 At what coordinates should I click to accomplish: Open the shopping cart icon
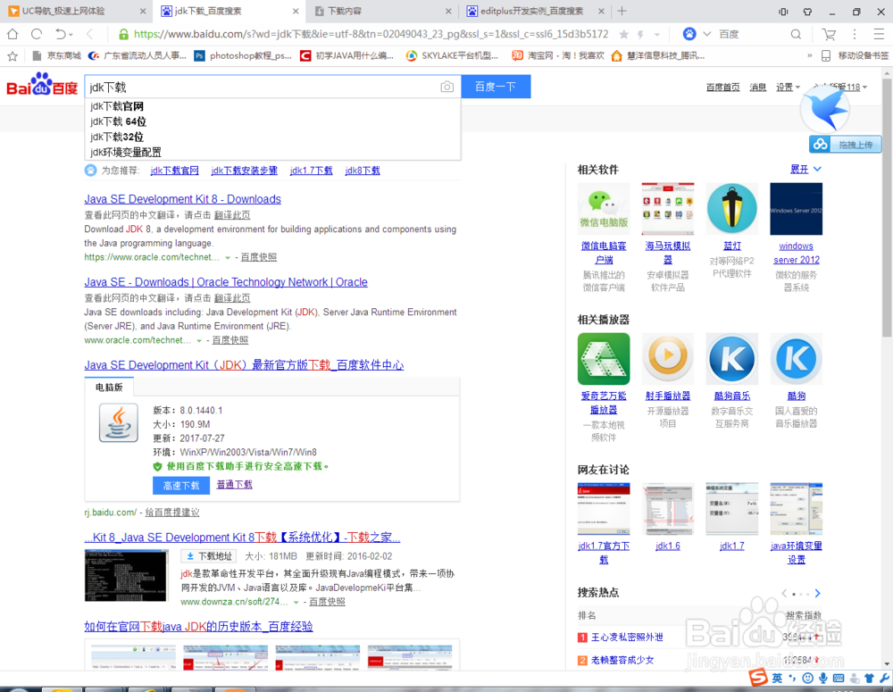(x=829, y=34)
